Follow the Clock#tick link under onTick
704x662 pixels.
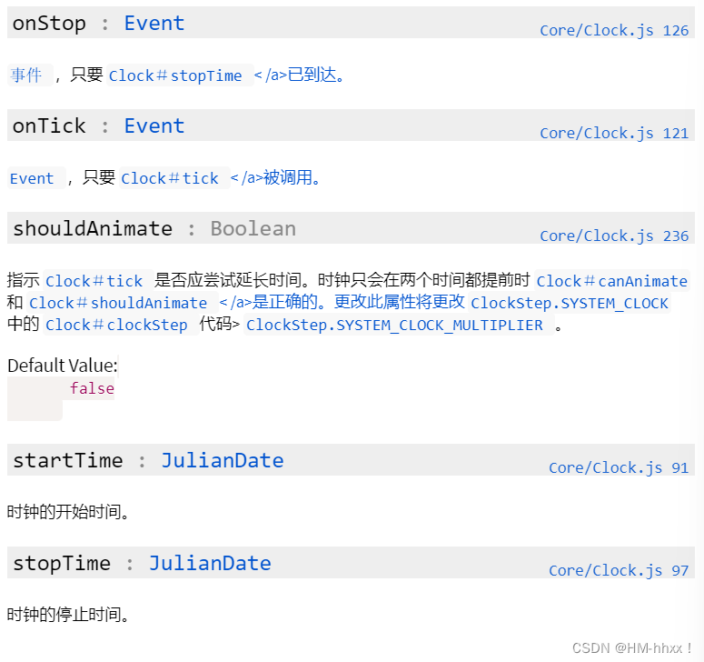(x=170, y=178)
